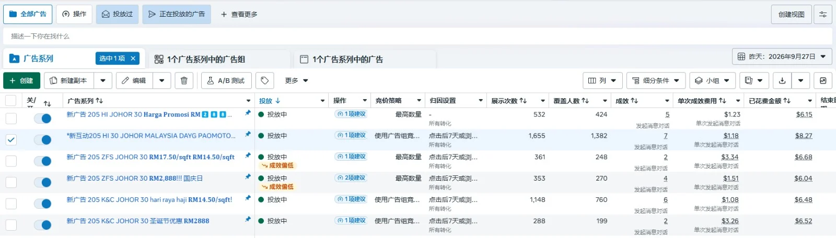Open the 小组 dropdown
Viewport: 836px width, 238px height.
point(713,80)
